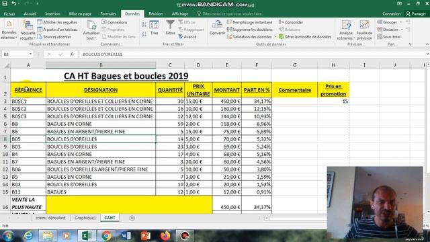Switch to Insertion tab
The image size is (430, 242).
click(x=52, y=13)
